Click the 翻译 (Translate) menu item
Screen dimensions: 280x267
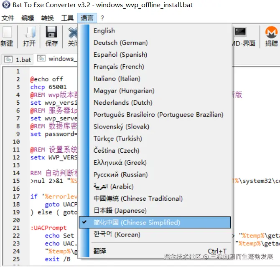point(155,251)
